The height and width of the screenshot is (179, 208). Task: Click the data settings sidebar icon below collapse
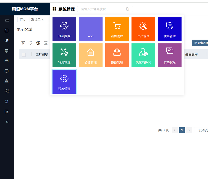pyautogui.click(x=6, y=30)
